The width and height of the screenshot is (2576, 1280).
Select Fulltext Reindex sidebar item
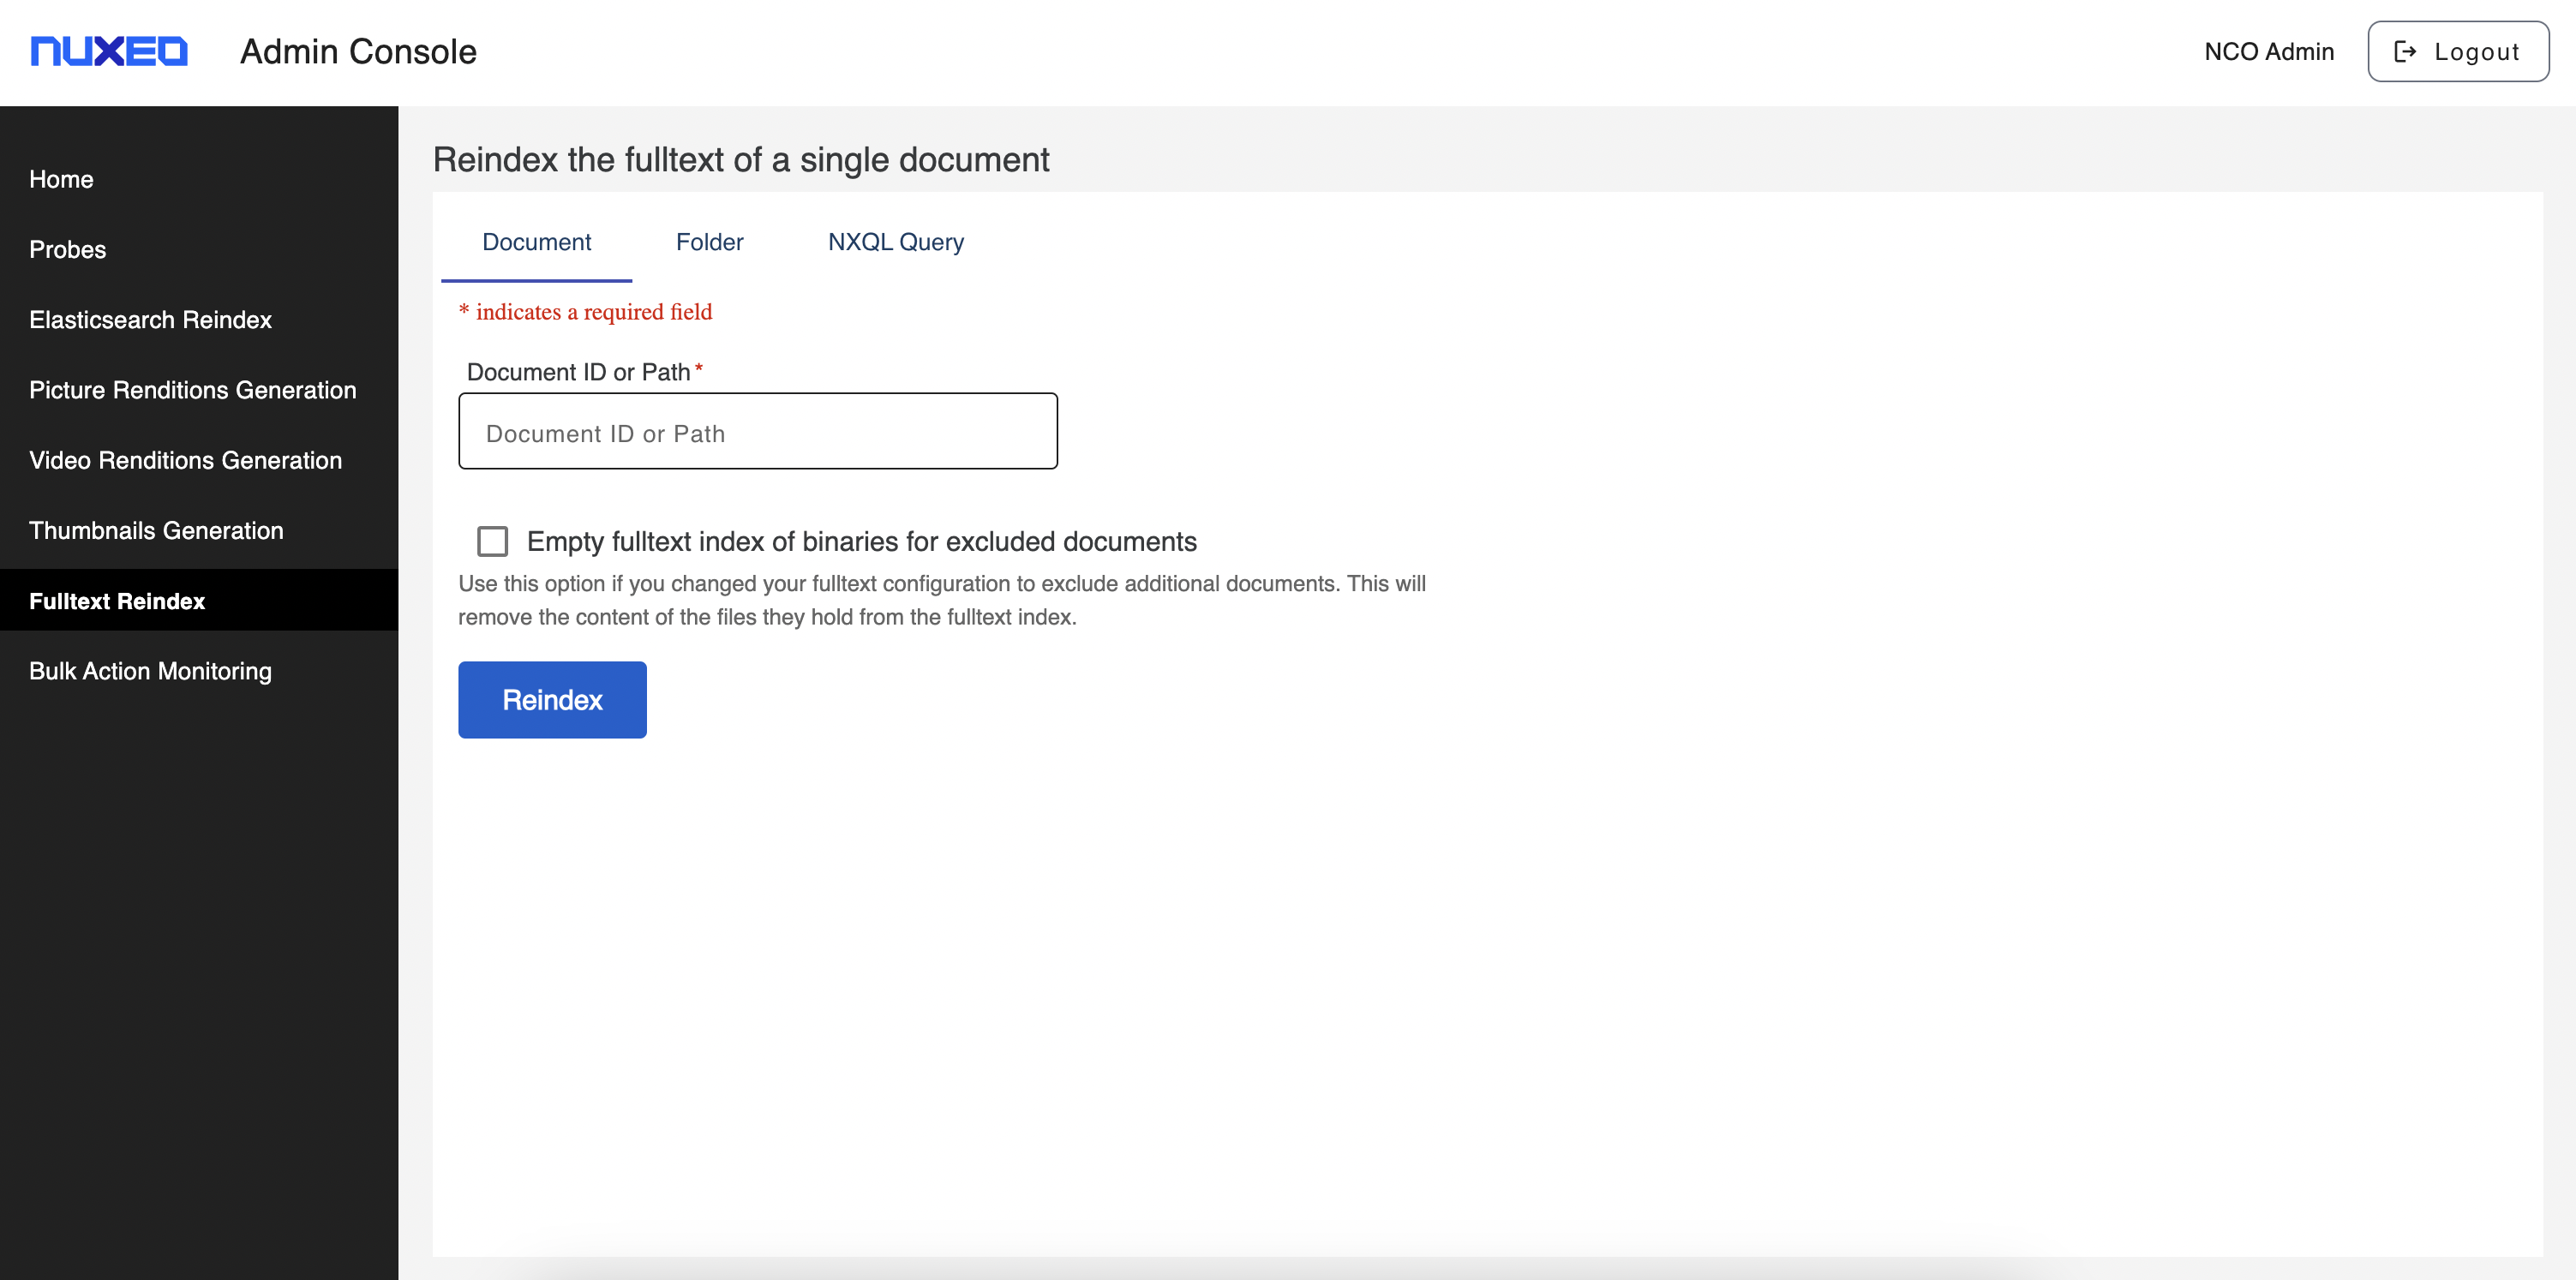pyautogui.click(x=117, y=601)
